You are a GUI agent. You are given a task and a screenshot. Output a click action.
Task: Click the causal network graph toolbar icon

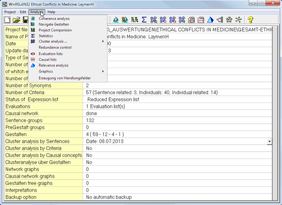239,20
